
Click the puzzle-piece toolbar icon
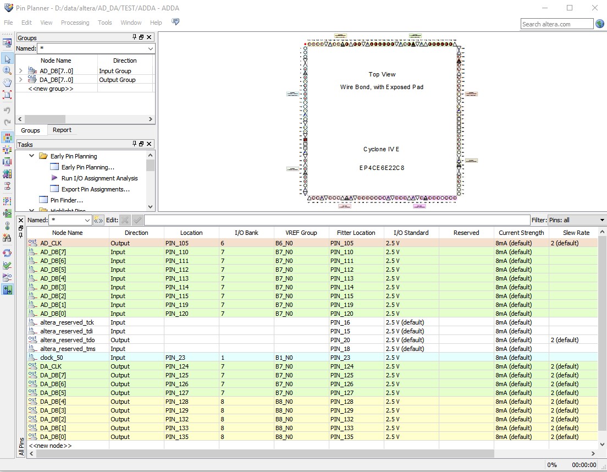pos(7,174)
